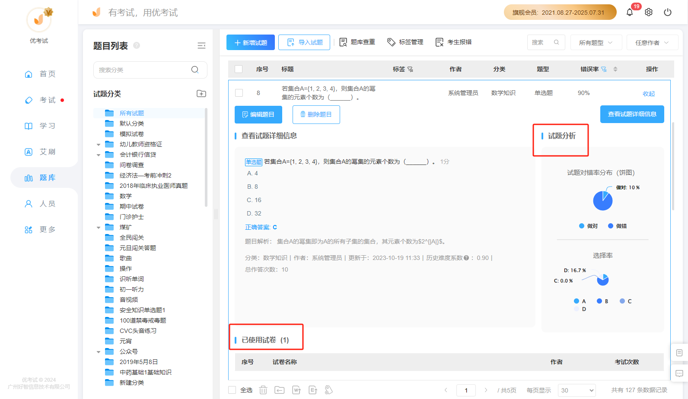The height and width of the screenshot is (399, 688).
Task: Toggle the 做对 legend item
Action: [589, 226]
